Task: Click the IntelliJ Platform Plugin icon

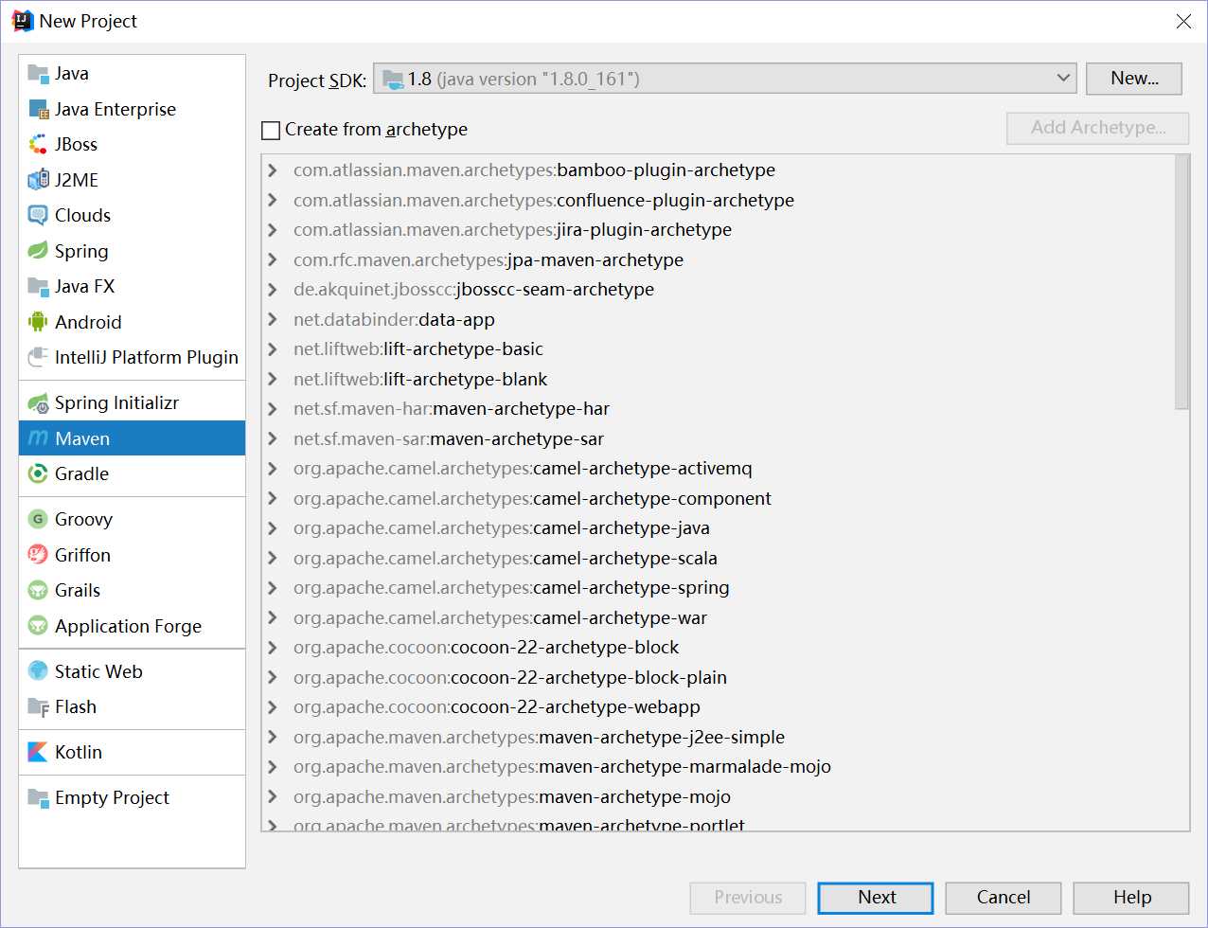Action: [38, 358]
